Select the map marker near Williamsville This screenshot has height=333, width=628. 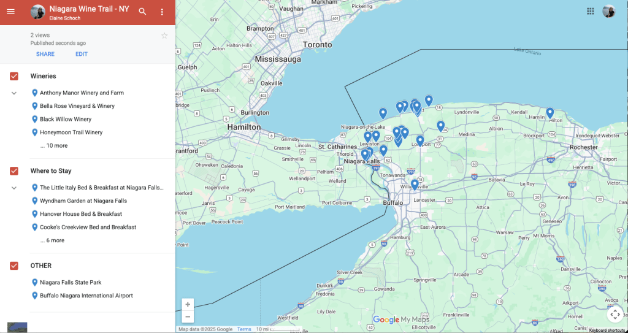415,185
